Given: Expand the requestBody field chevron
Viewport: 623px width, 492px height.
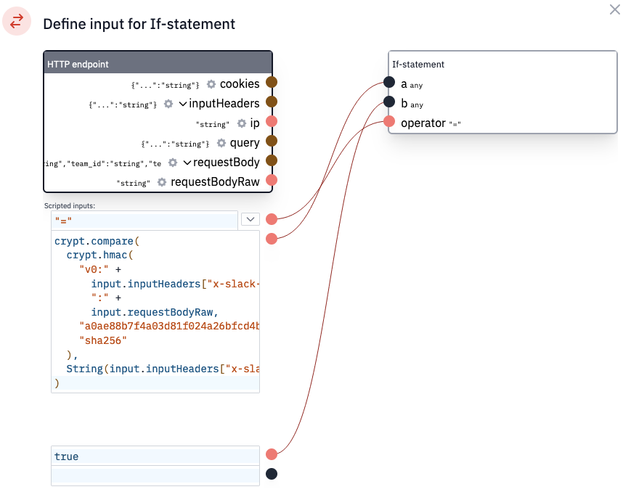Looking at the screenshot, I should pyautogui.click(x=187, y=163).
